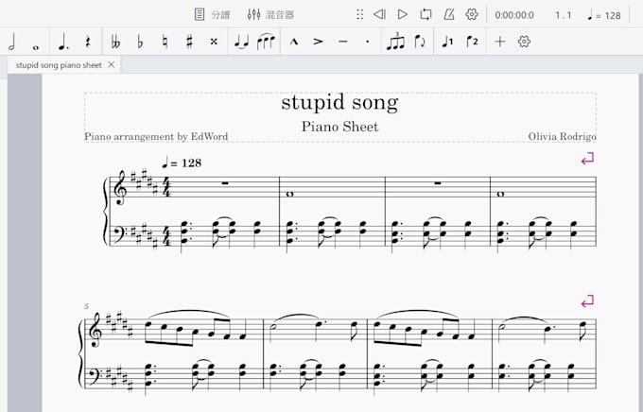Apply the flat accidental

tap(140, 42)
